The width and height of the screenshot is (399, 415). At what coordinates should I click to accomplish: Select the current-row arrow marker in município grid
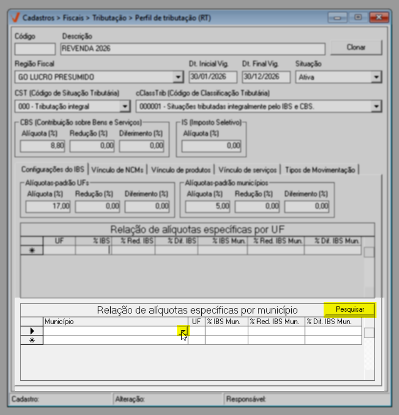[x=32, y=331]
